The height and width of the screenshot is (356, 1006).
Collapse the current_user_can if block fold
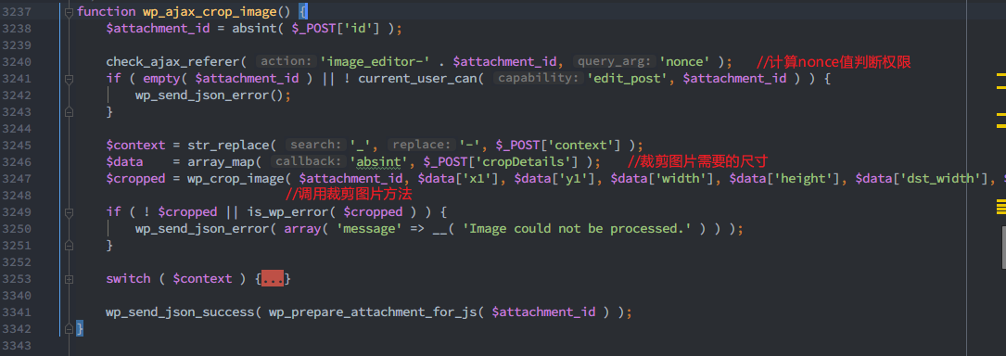coord(70,78)
